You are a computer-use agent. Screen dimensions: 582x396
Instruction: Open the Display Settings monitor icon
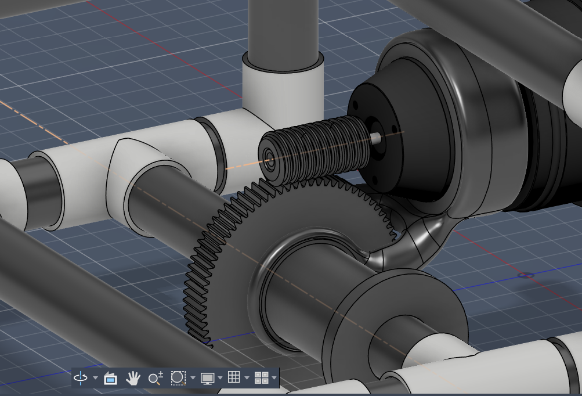pos(207,378)
